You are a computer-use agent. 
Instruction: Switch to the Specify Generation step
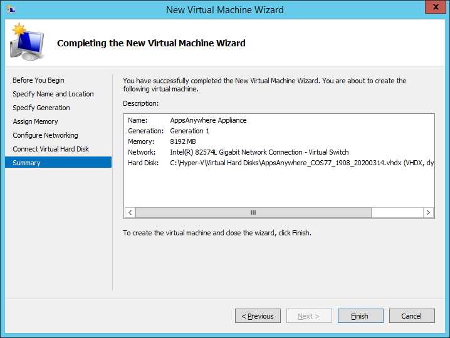coord(41,108)
